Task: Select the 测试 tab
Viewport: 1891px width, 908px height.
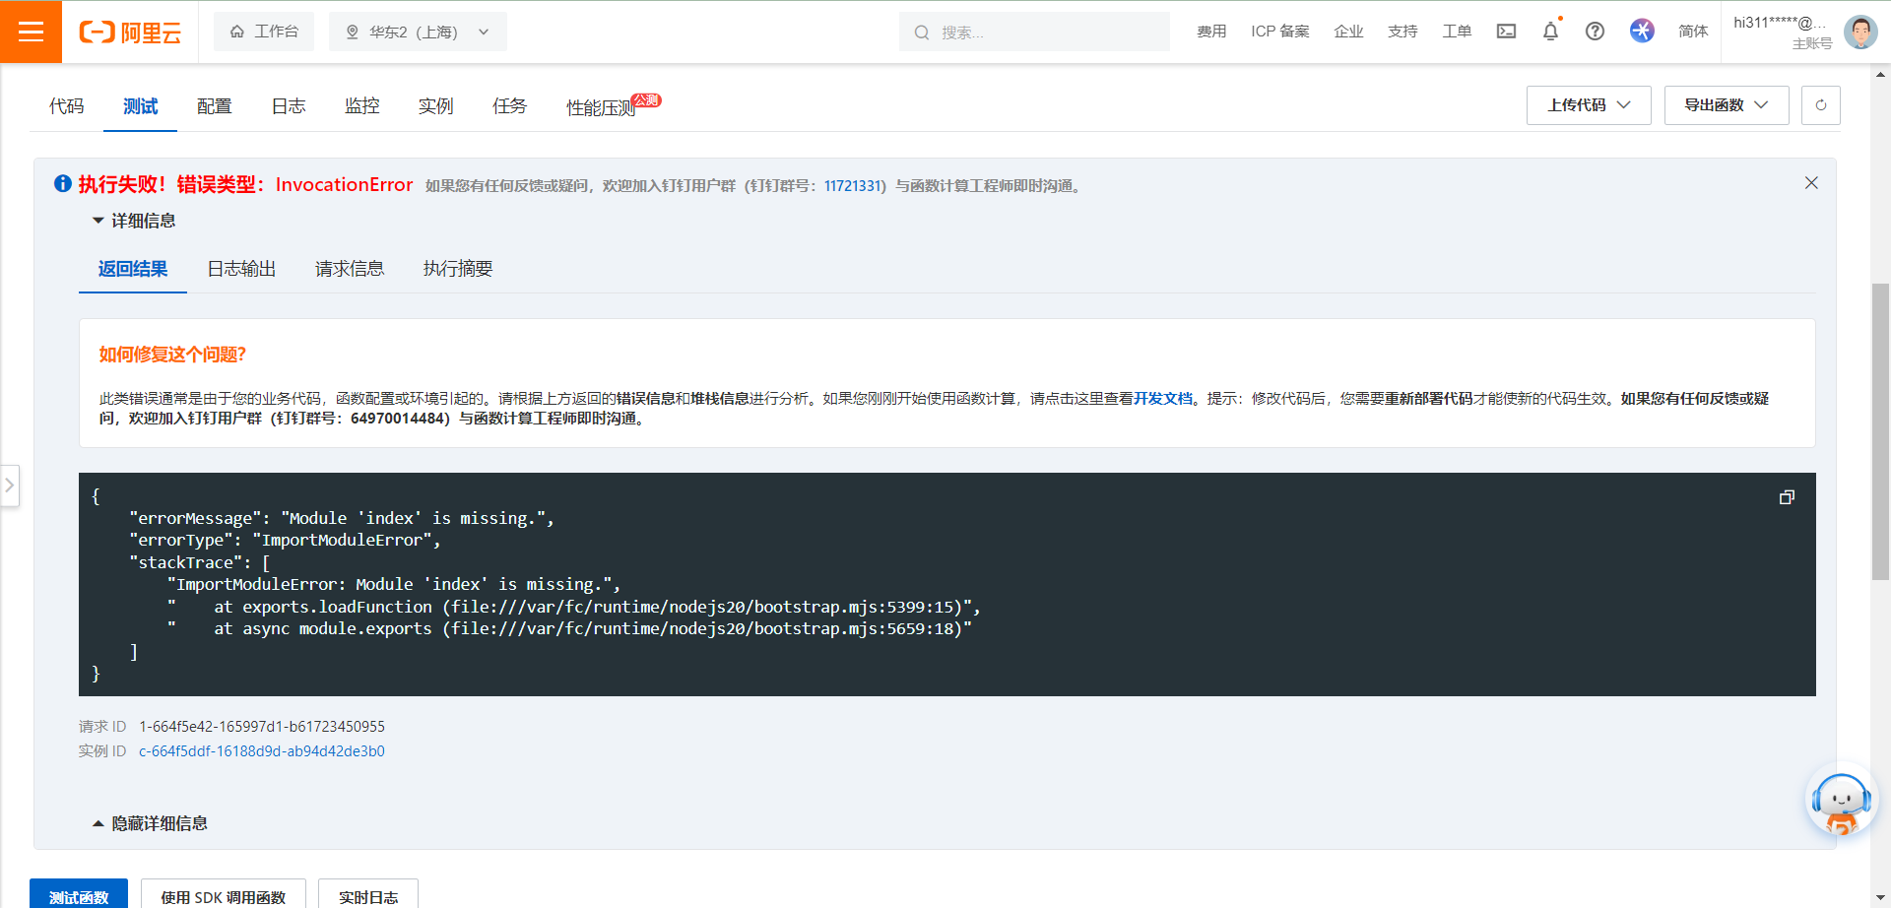Action: (x=140, y=106)
